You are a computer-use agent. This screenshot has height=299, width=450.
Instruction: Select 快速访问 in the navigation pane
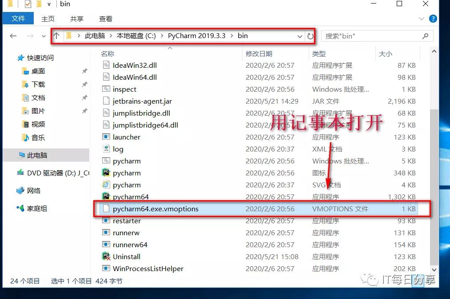pyautogui.click(x=40, y=58)
